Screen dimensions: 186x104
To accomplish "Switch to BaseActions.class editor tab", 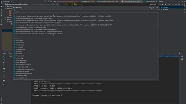I will tap(87, 1).
